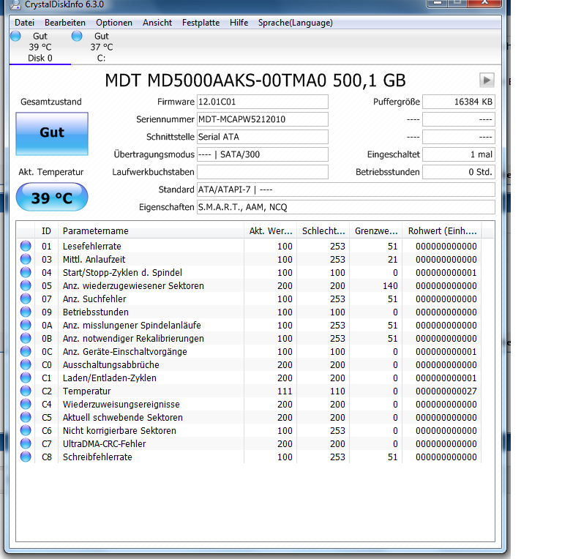
Task: Click the Grenzwert value 140
Action: coord(390,285)
